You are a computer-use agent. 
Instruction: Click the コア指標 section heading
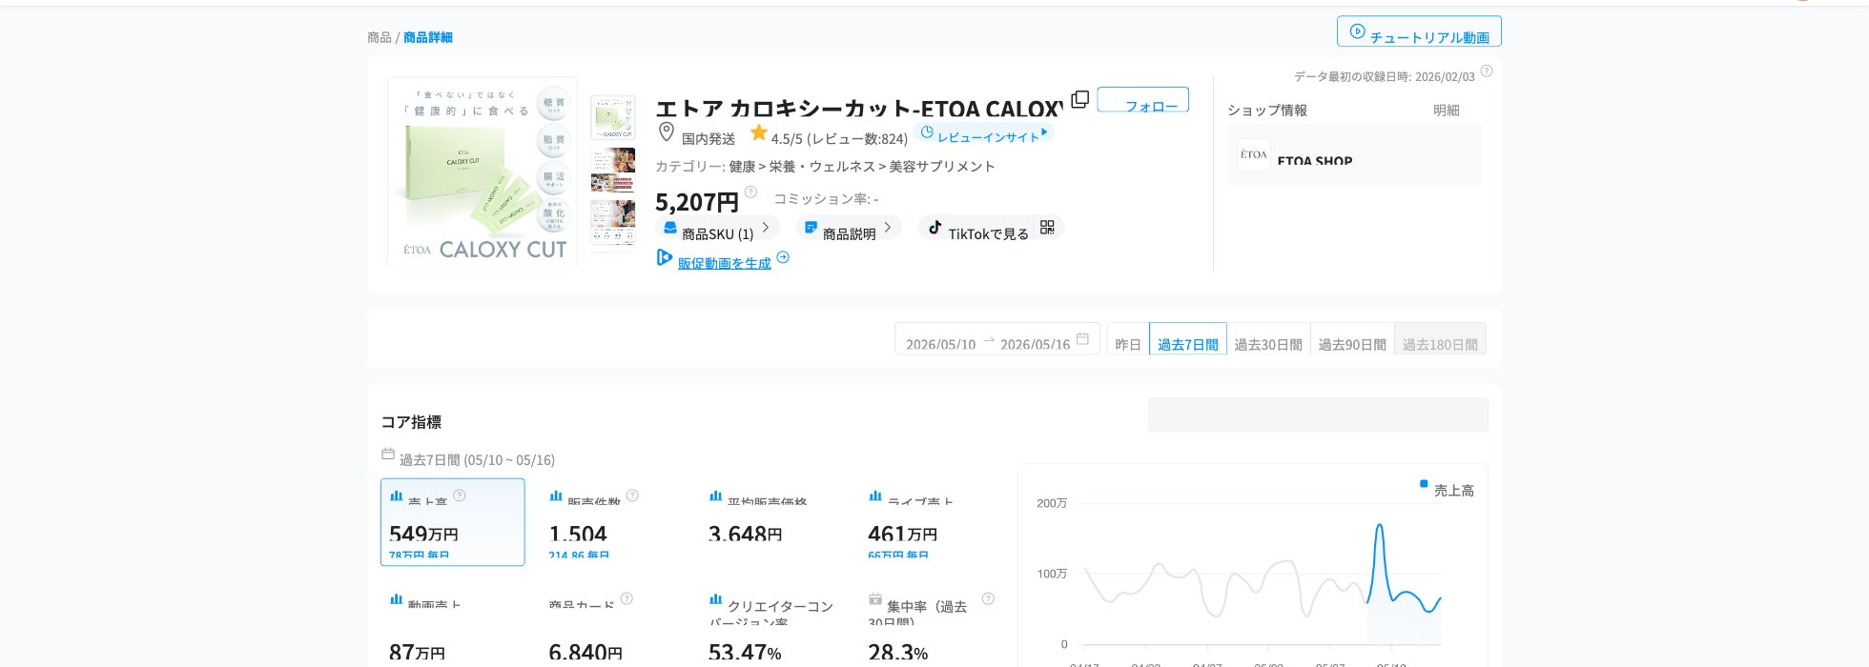[411, 422]
